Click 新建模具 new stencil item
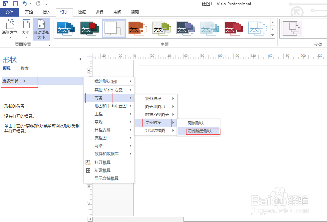The image size is (327, 222). point(109,170)
